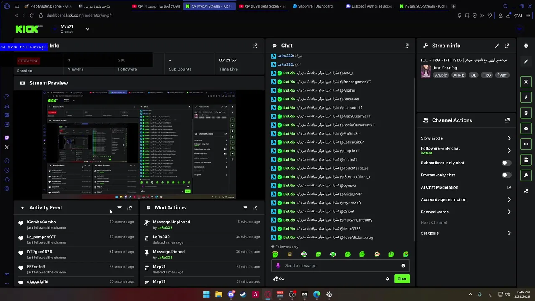This screenshot has width=535, height=301.
Task: Toggle the channel actions sidebar icon
Action: [x=526, y=160]
